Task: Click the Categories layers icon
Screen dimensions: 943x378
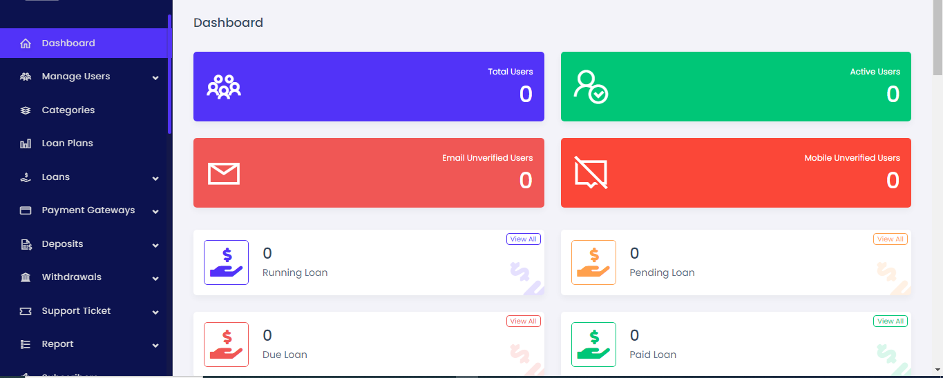Action: tap(26, 110)
